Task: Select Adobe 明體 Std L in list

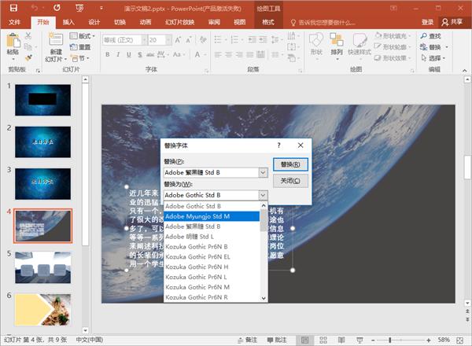Action: (212, 237)
